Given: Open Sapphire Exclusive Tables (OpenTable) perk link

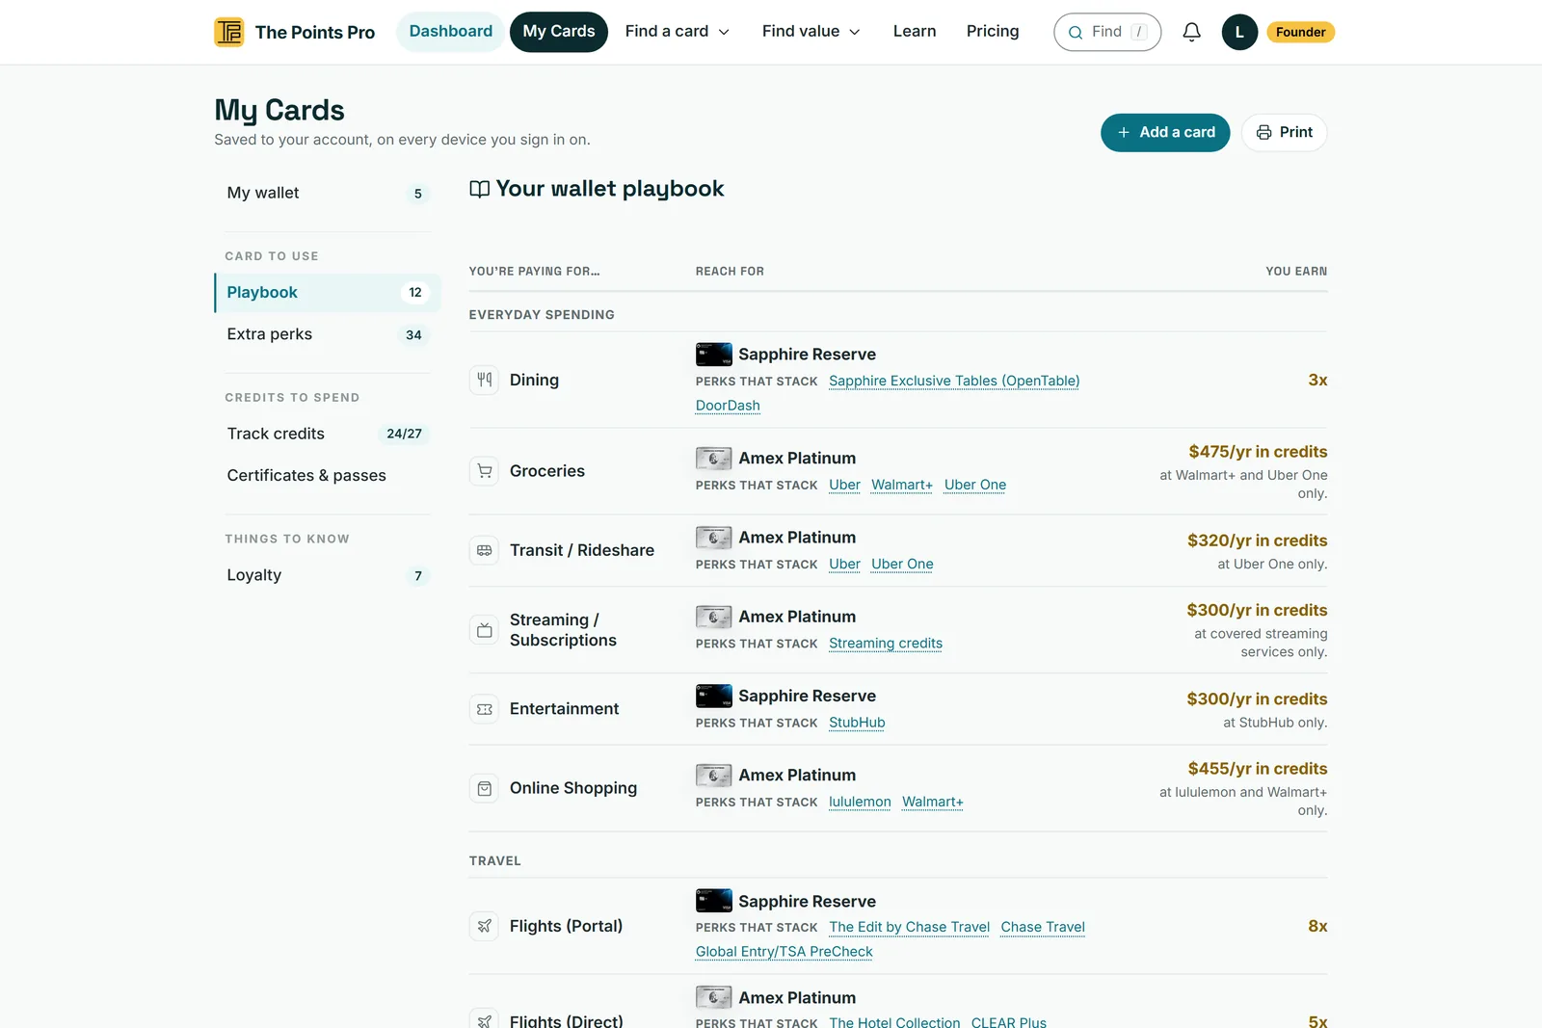Looking at the screenshot, I should 954,382.
